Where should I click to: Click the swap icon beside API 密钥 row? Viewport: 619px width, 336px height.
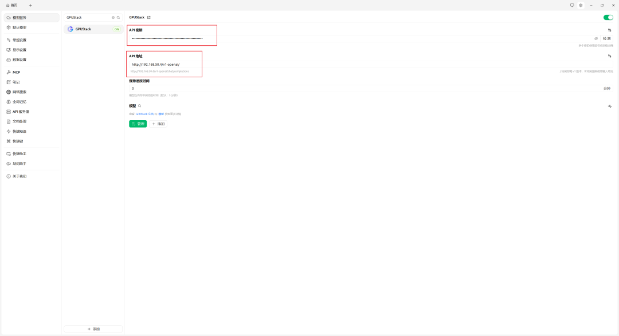coord(609,30)
